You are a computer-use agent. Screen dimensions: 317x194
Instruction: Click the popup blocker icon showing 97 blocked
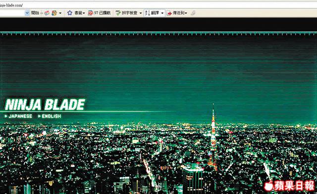click(90, 13)
